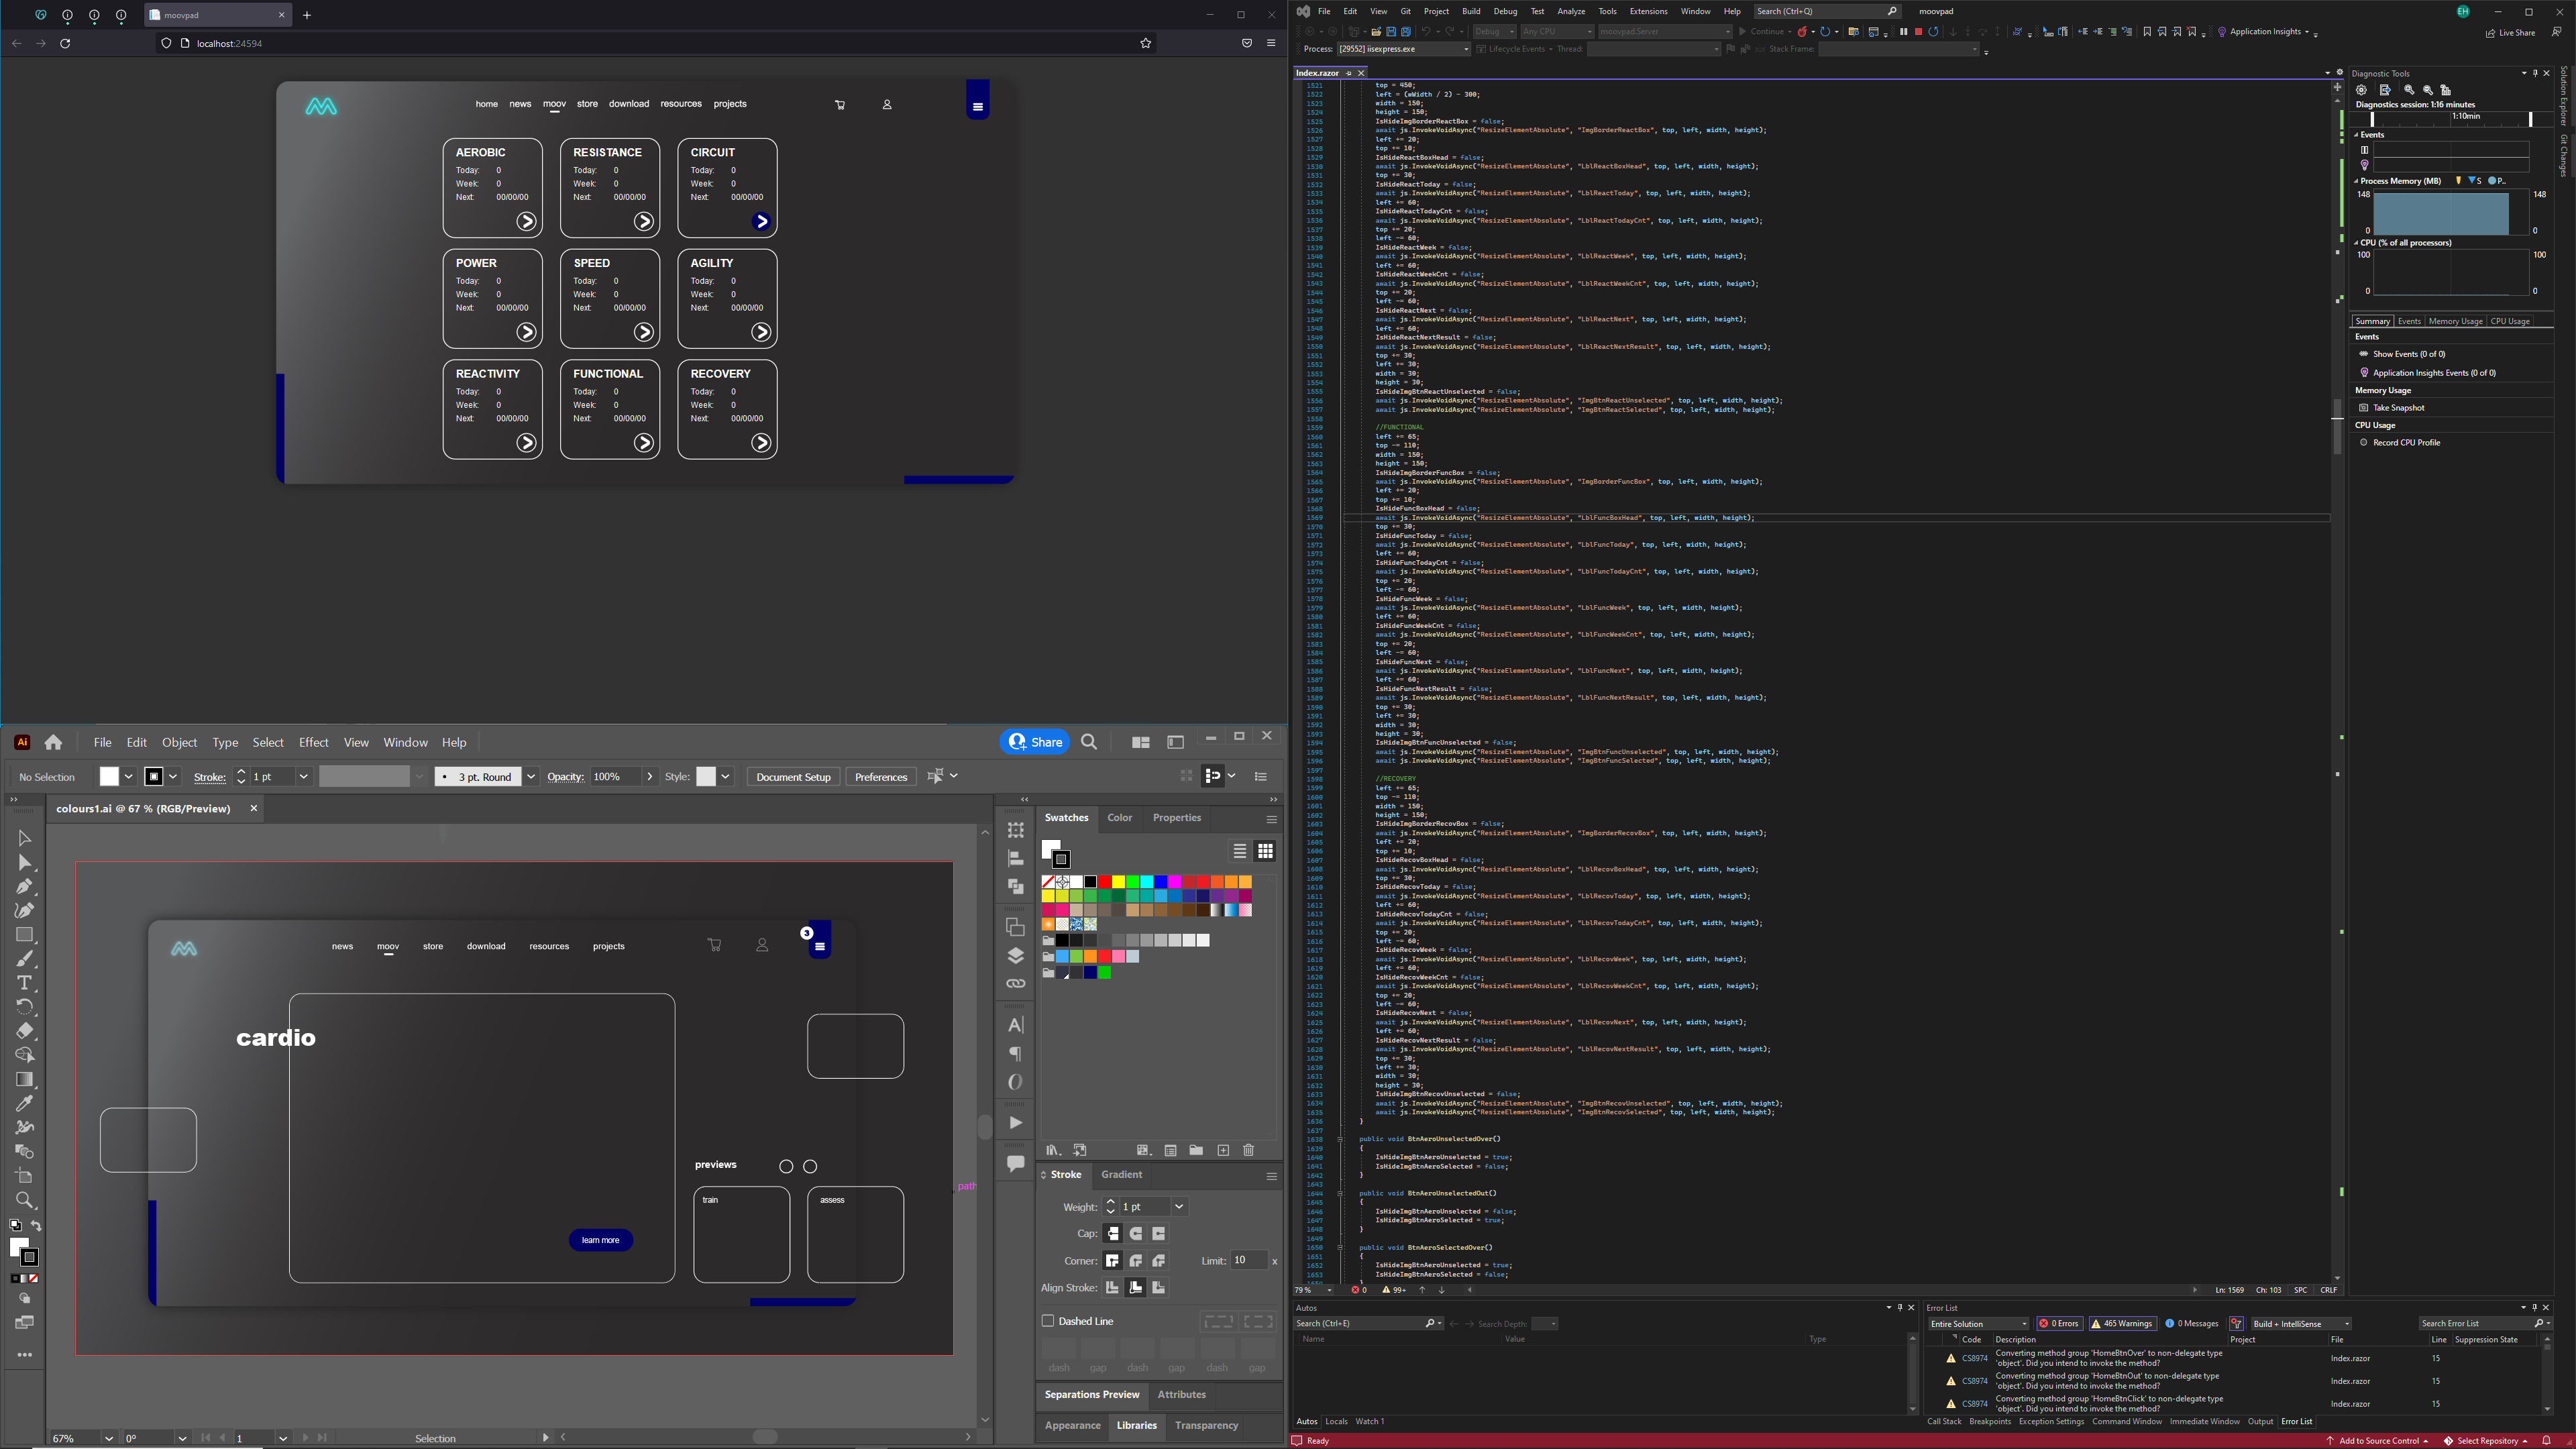Viewport: 2576px width, 1449px height.
Task: Switch to the Gradient panel tab
Action: [x=1121, y=1175]
